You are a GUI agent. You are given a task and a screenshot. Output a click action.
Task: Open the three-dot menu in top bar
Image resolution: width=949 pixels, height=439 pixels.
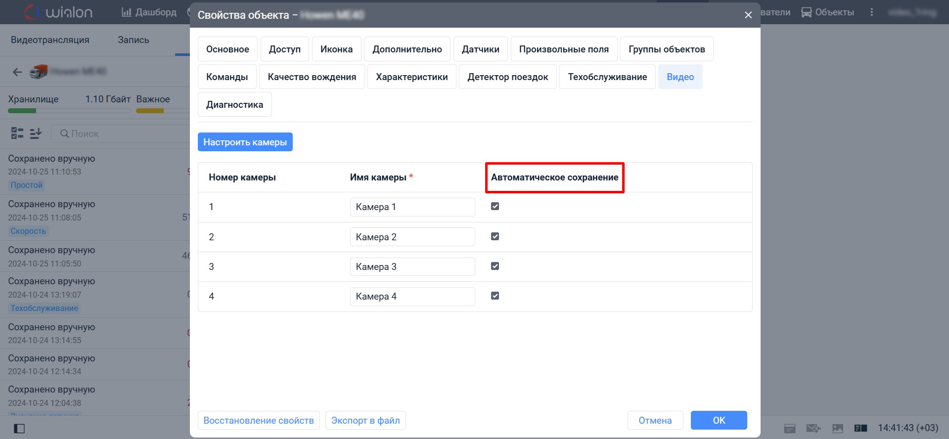click(x=872, y=12)
